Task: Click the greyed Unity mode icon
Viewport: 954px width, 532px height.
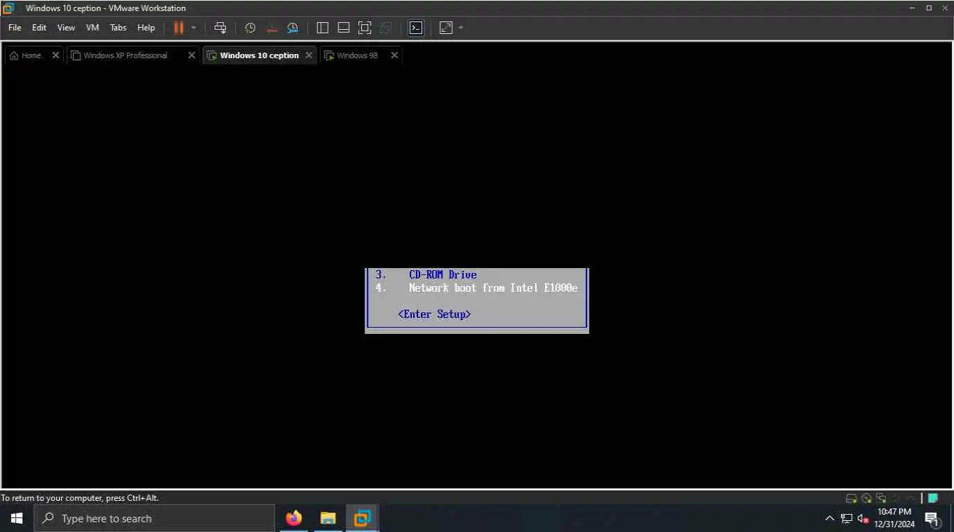Action: pos(386,28)
